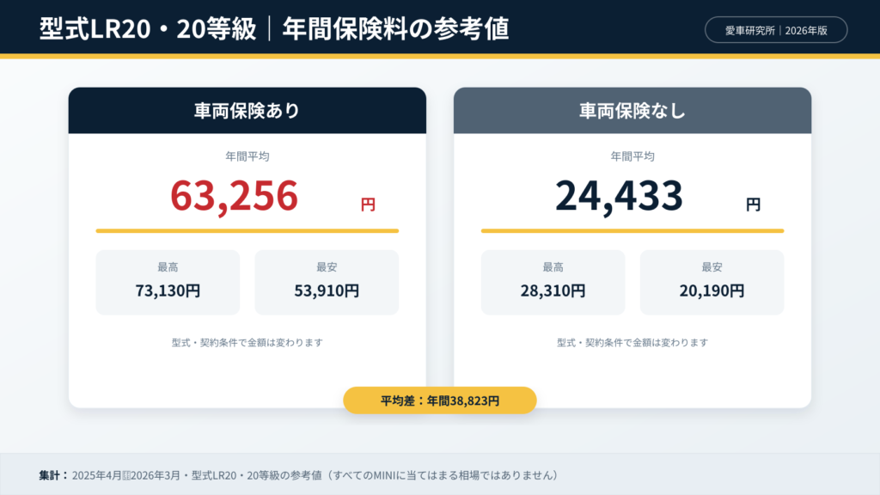Click the yellow divider under 63,256
This screenshot has width=880, height=495.
tap(247, 230)
